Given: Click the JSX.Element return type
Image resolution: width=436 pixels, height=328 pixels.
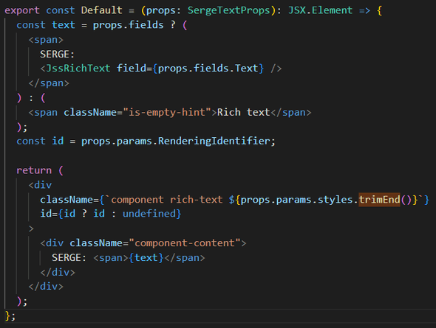Looking at the screenshot, I should tap(320, 10).
